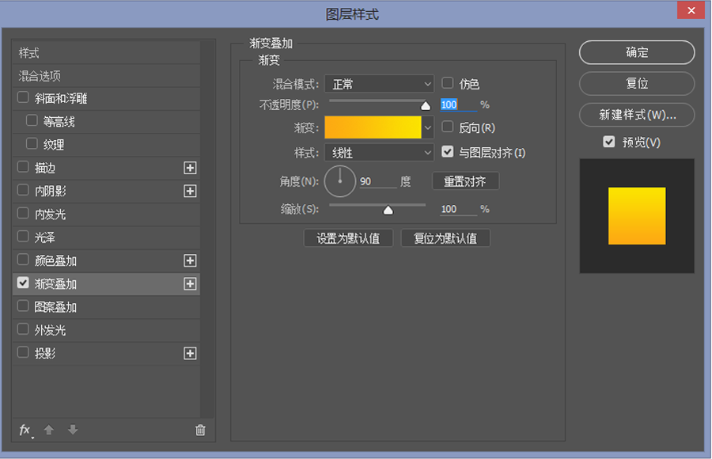Expand the gradient preset picker arrow
The image size is (712, 459).
click(428, 127)
